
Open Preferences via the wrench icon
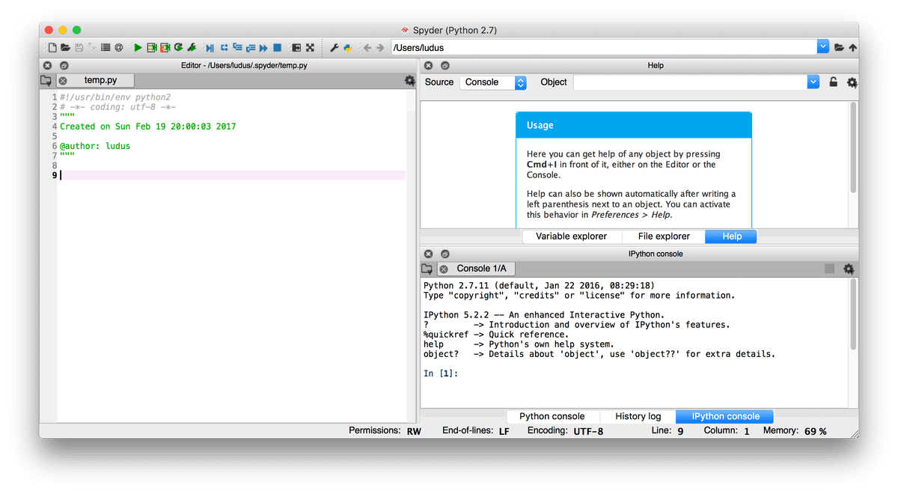point(335,48)
